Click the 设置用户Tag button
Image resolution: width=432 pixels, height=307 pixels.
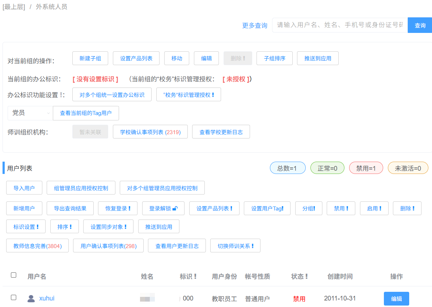267,208
